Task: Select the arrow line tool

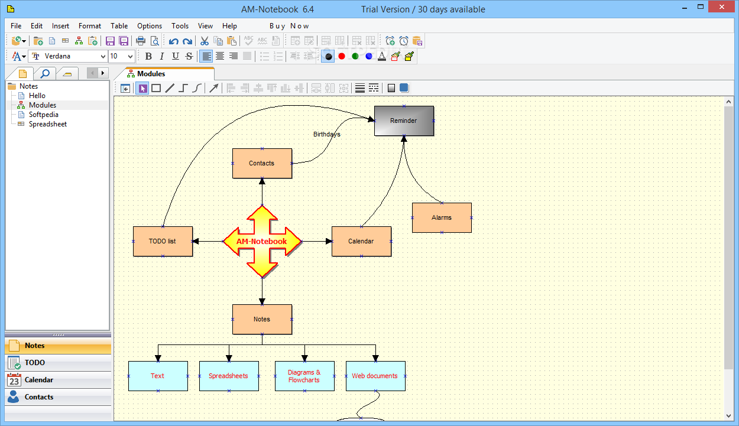Action: point(213,89)
